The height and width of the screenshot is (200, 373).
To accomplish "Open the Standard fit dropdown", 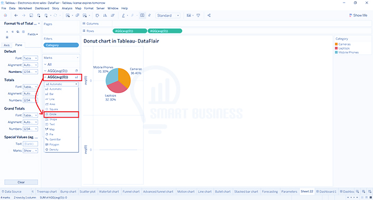I will pyautogui.click(x=168, y=15).
